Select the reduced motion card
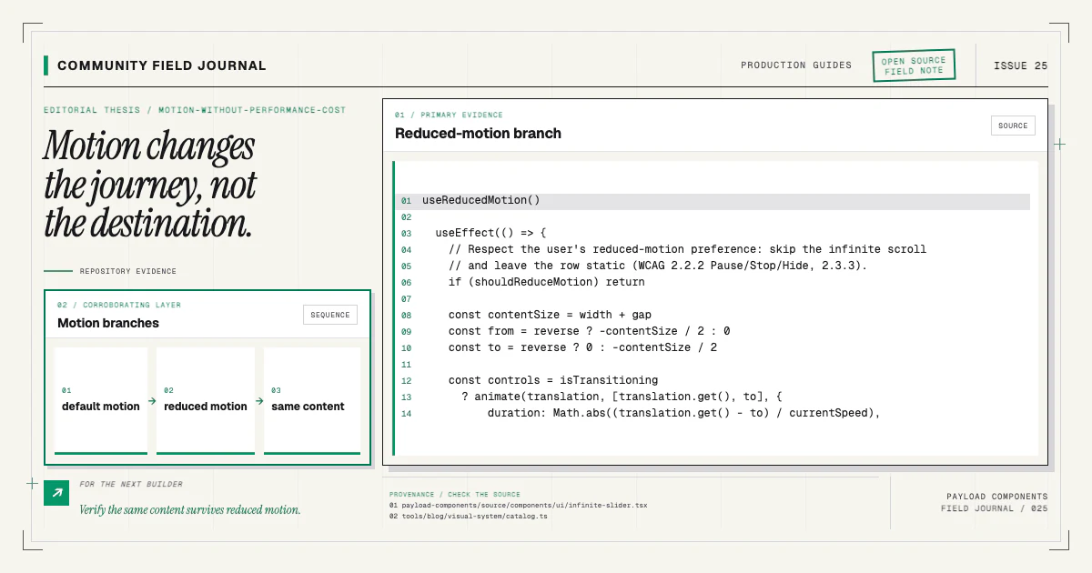 click(206, 400)
